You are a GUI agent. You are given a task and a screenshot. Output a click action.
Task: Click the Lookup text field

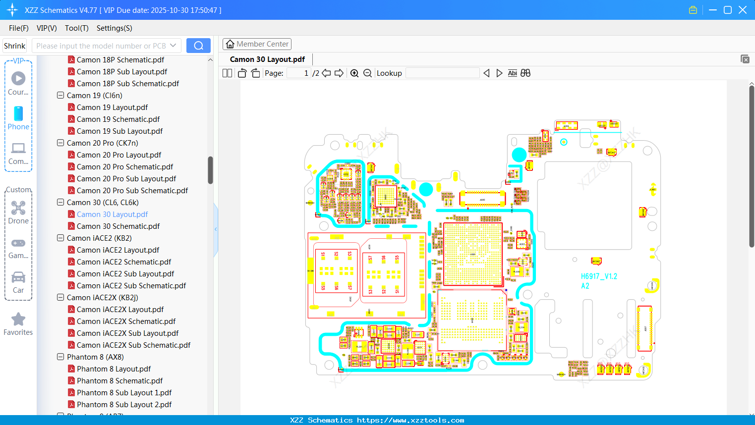coord(443,73)
